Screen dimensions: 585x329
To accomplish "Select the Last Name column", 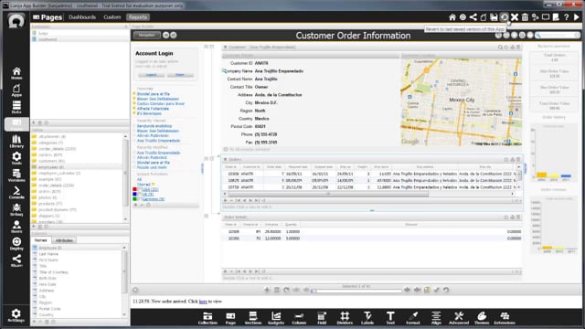I will point(48,254).
